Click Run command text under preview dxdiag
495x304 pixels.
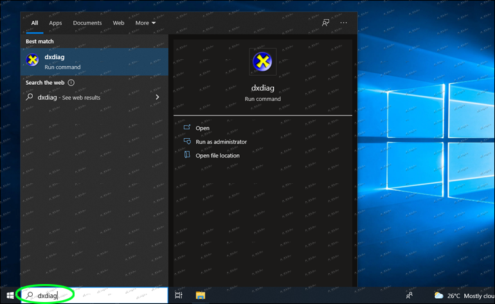pyautogui.click(x=263, y=99)
